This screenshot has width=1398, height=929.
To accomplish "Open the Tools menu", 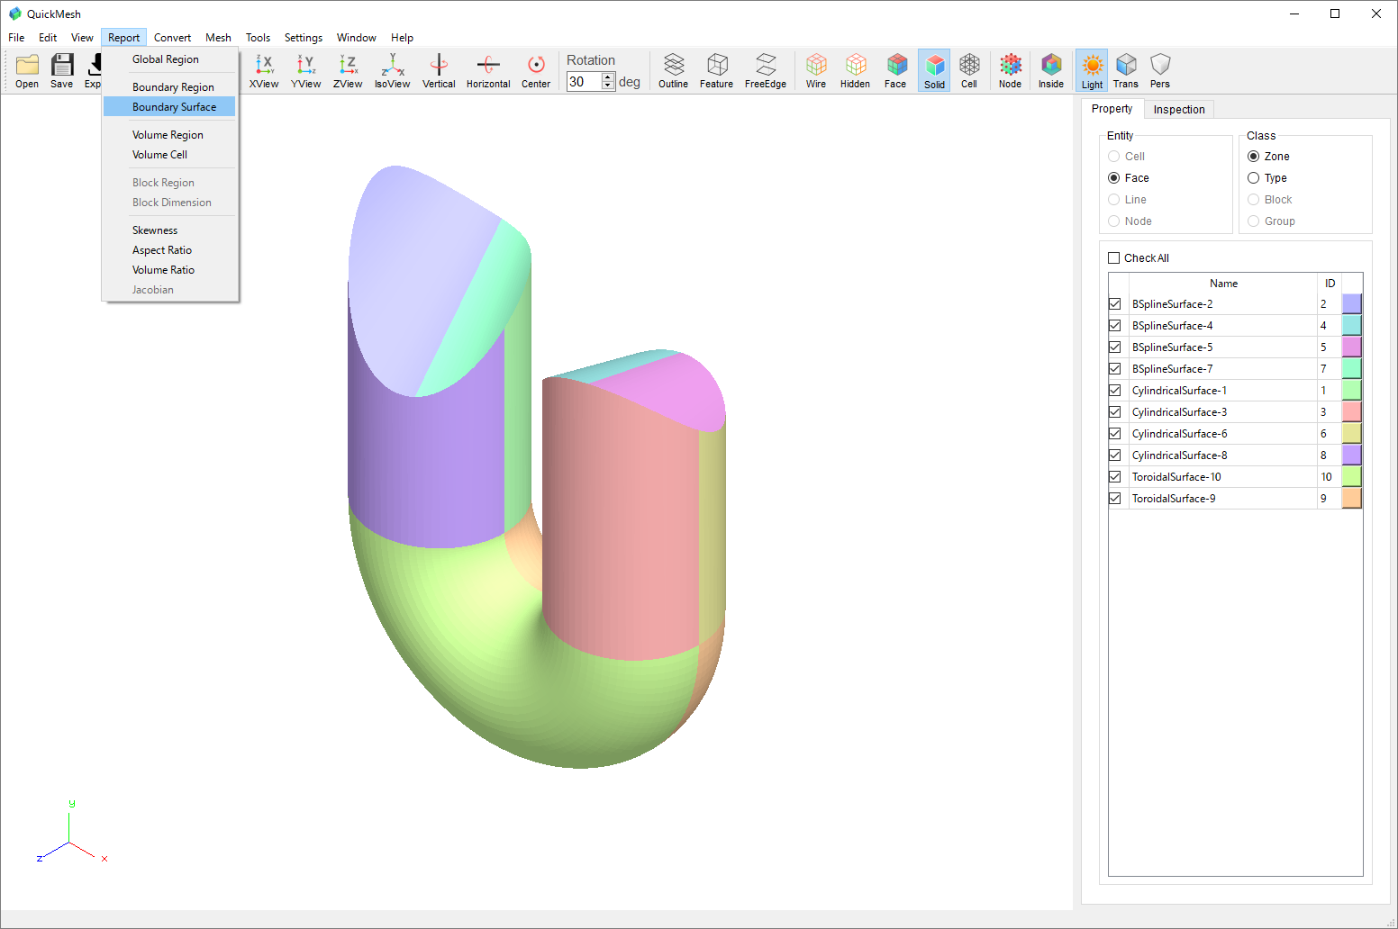I will (x=258, y=38).
